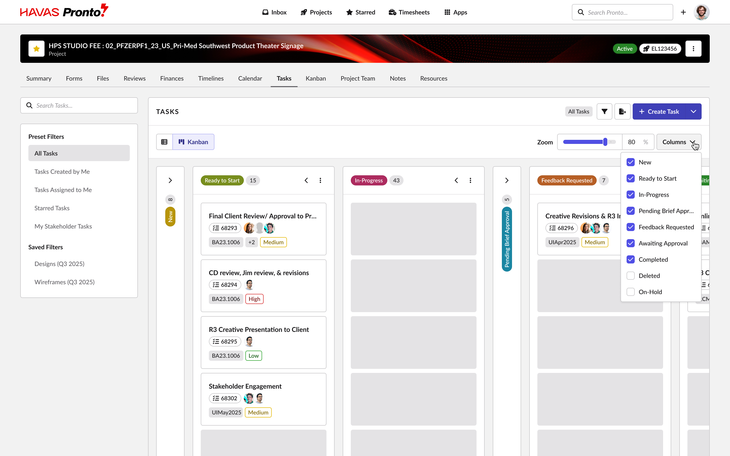Screen dimensions: 730x456
Task: Collapse the In-Progress column
Action: (456, 180)
